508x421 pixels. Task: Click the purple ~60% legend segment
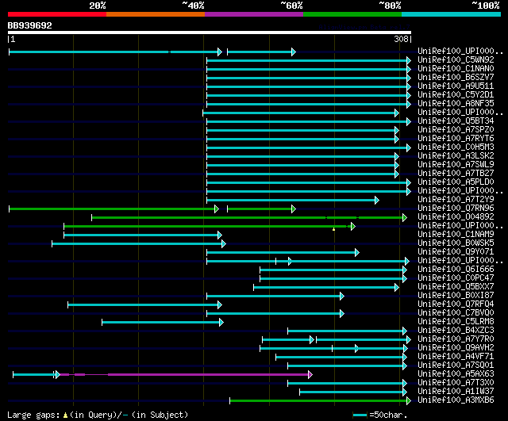[x=254, y=14]
